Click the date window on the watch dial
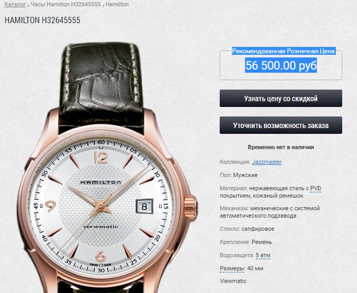The height and width of the screenshot is (293, 357). [144, 207]
